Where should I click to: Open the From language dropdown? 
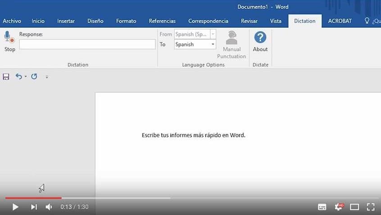[x=213, y=34]
